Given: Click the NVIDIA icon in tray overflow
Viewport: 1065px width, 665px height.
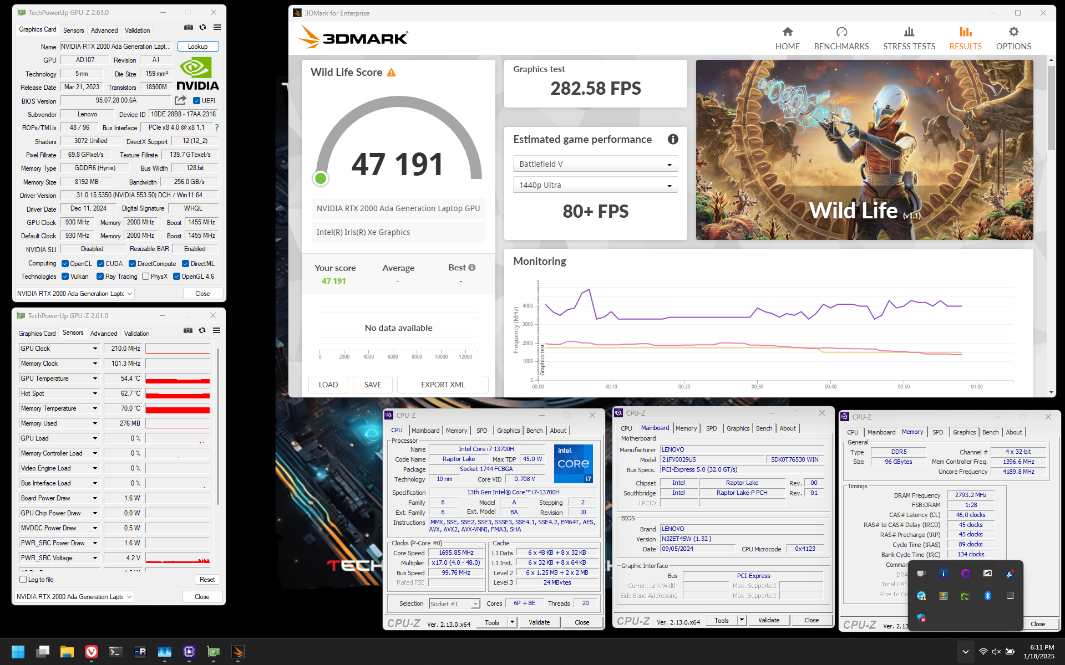Looking at the screenshot, I should pyautogui.click(x=965, y=596).
